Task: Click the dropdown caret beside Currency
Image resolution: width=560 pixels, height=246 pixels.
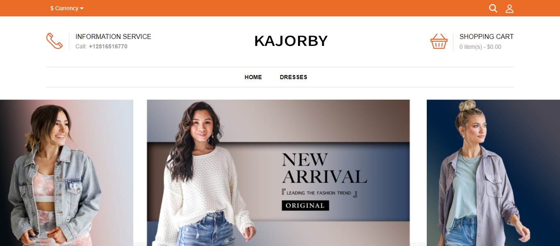Action: (82, 8)
